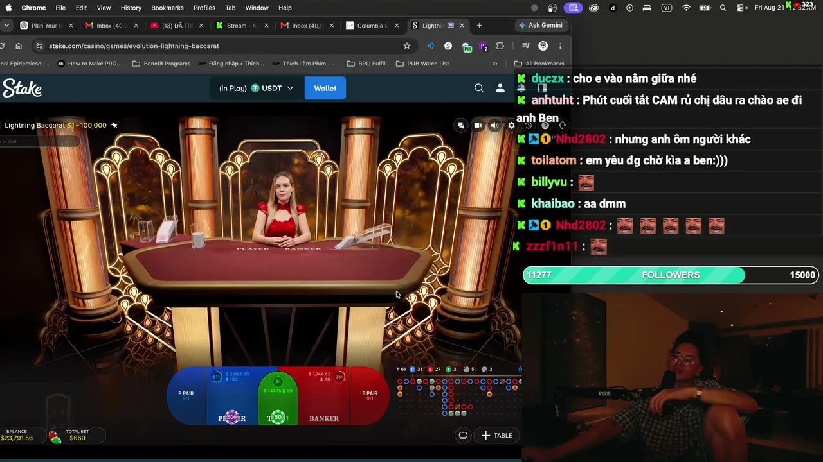
Task: Toggle the video camera icon
Action: (478, 125)
